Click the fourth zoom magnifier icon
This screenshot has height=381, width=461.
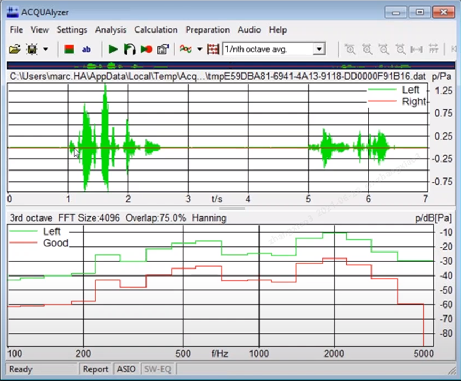pos(400,49)
